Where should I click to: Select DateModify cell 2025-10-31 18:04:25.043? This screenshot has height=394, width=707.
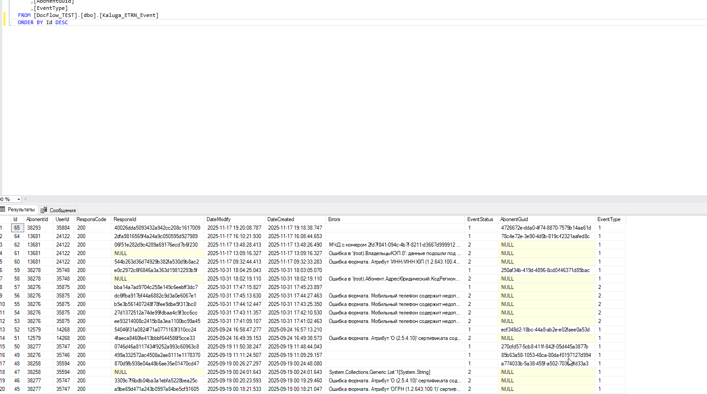click(235, 270)
